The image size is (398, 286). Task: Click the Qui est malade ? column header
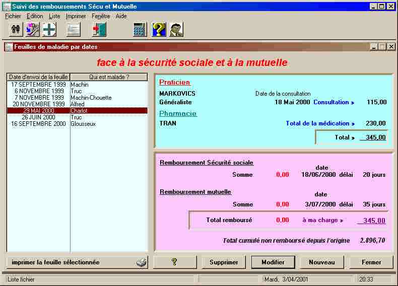point(109,77)
